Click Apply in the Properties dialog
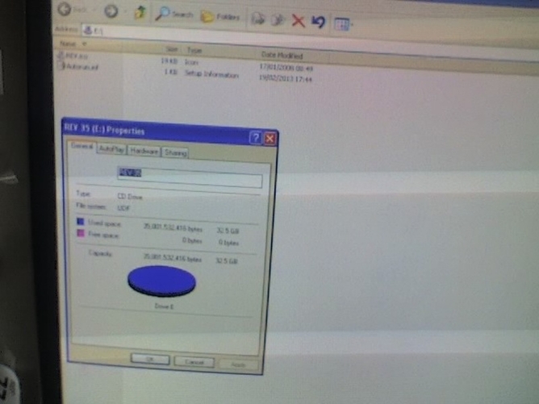This screenshot has width=539, height=404. [239, 364]
